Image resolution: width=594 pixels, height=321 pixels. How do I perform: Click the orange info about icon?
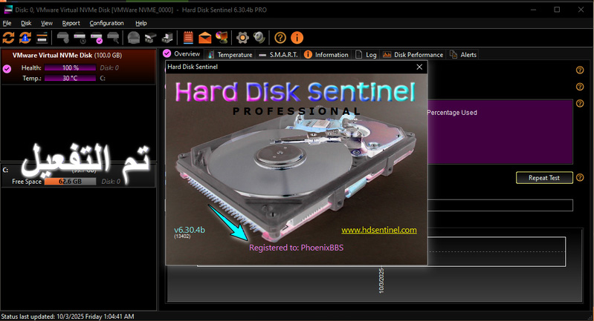click(297, 38)
